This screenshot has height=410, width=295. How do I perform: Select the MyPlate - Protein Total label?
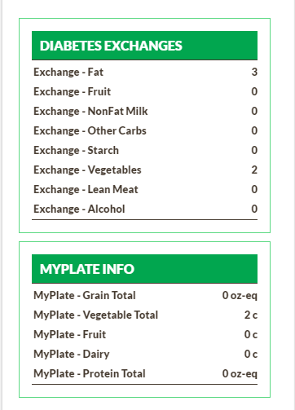coord(90,374)
